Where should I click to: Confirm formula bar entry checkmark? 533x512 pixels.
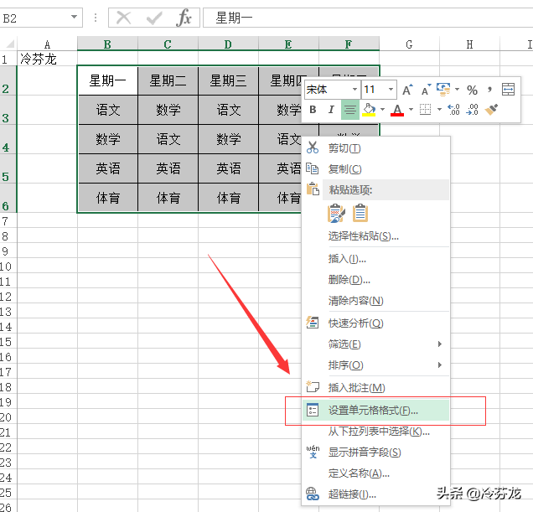pyautogui.click(x=154, y=18)
